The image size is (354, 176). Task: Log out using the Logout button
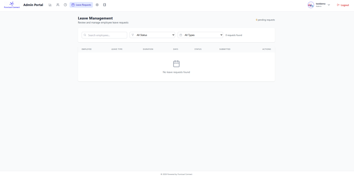tap(343, 5)
